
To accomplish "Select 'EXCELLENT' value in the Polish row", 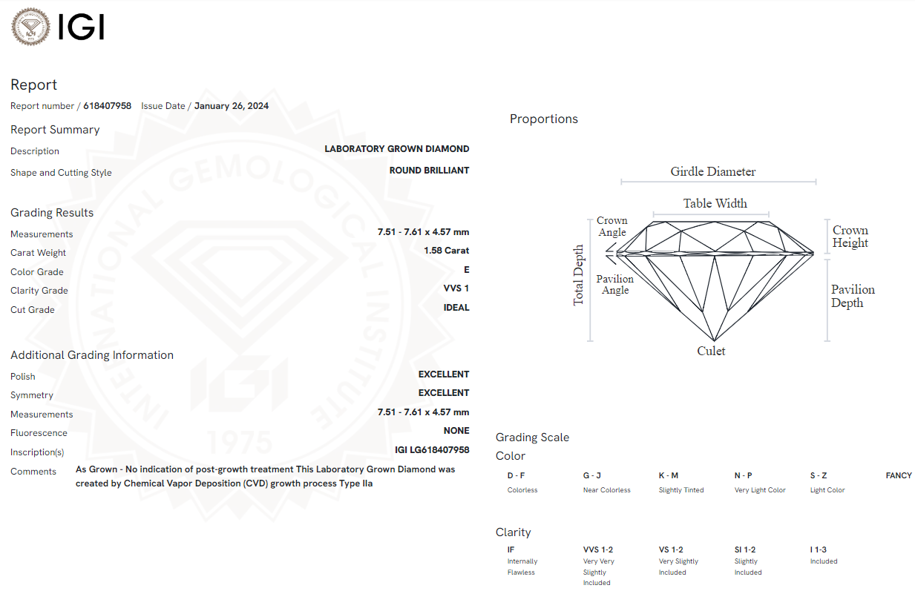I will coord(444,374).
